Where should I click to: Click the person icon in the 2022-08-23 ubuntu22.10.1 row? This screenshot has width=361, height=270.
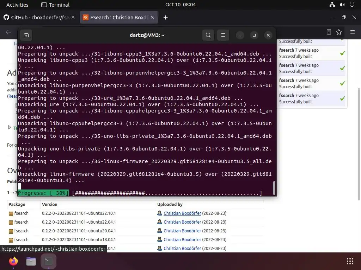tap(160, 213)
